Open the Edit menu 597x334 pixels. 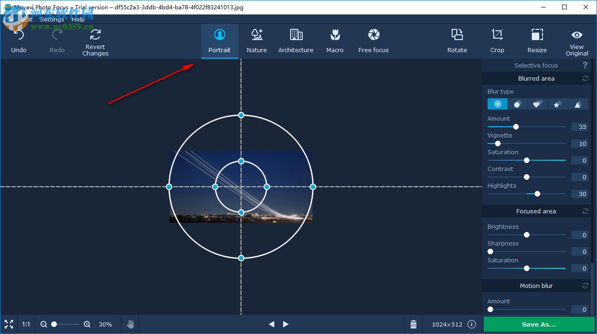point(27,19)
